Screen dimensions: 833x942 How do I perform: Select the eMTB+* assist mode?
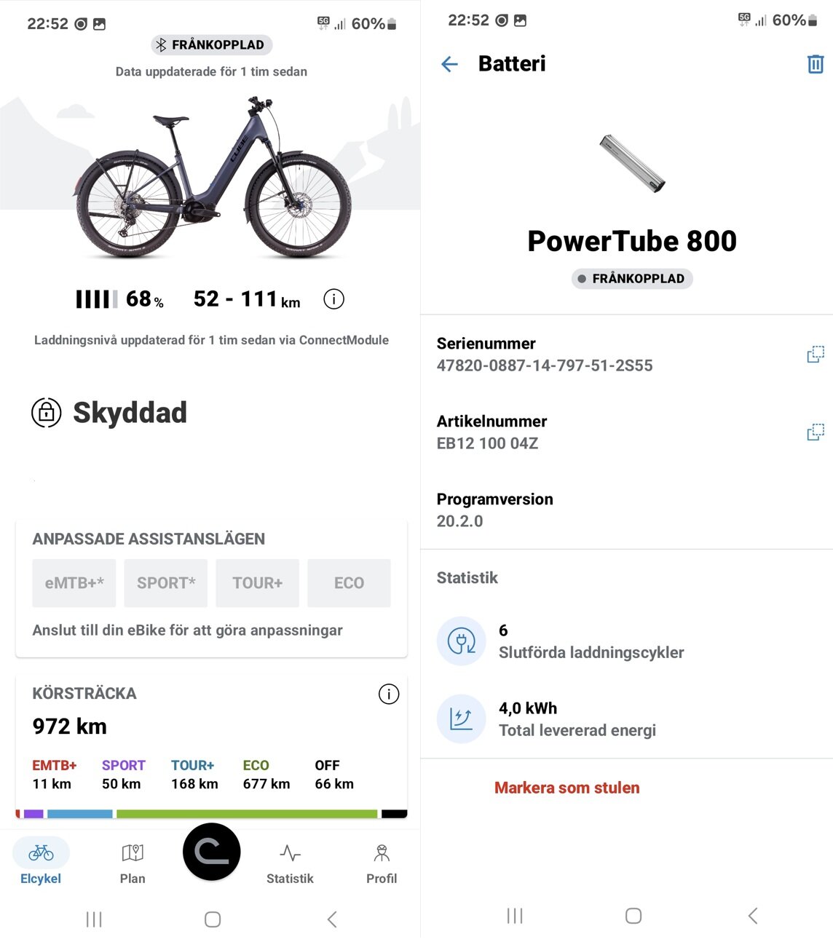pyautogui.click(x=74, y=583)
